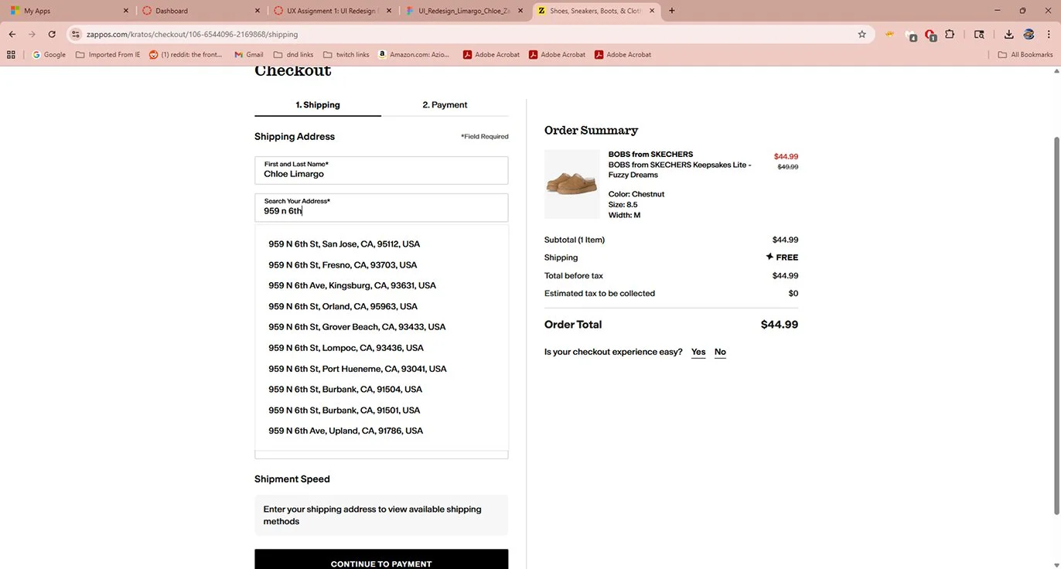Open the Google bookmark
The width and height of the screenshot is (1061, 569).
pos(49,55)
